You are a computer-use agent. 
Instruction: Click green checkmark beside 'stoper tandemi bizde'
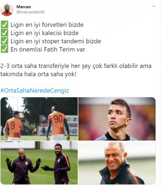pyautogui.click(x=5, y=41)
